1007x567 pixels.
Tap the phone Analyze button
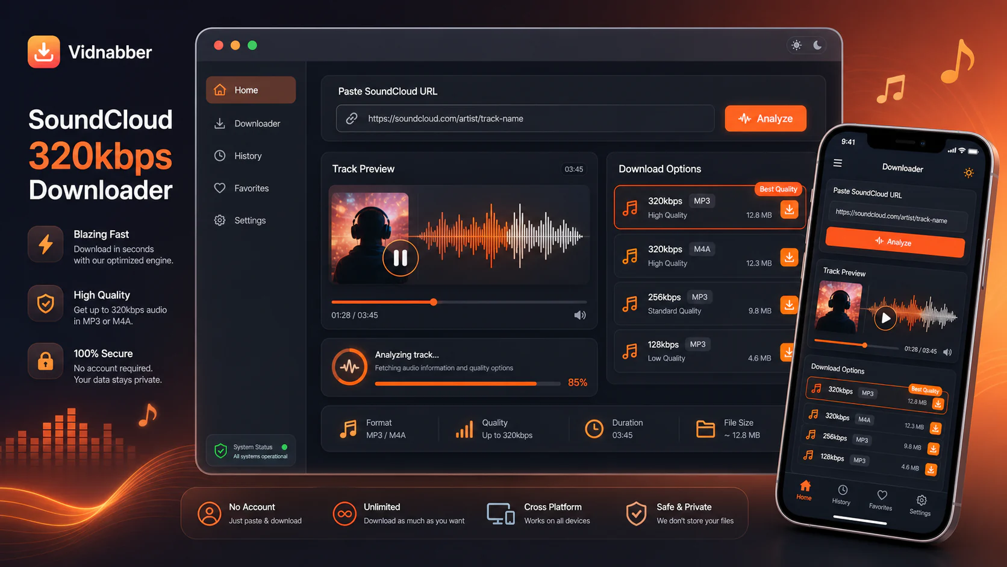pos(895,242)
